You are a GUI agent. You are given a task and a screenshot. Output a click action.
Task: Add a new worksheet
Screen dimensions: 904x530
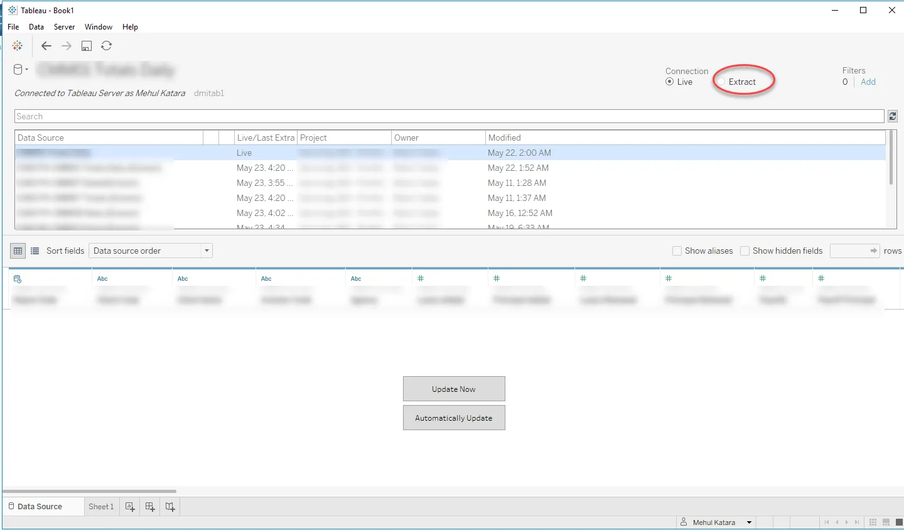click(130, 507)
